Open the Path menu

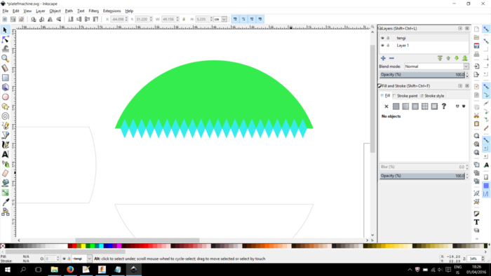69,11
